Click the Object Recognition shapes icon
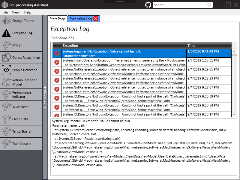 pos(6,58)
